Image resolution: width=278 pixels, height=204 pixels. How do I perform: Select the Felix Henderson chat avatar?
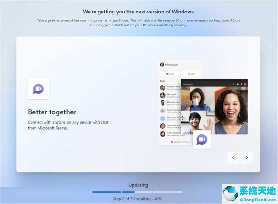tap(163, 126)
